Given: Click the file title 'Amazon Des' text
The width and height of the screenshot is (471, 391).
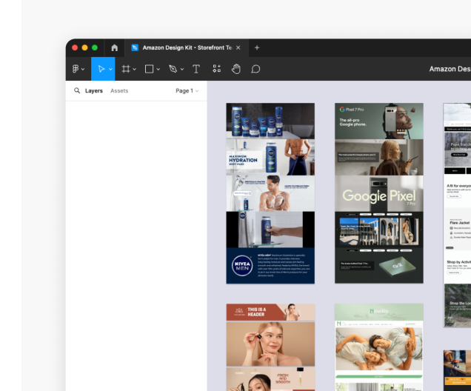Looking at the screenshot, I should pyautogui.click(x=450, y=69).
